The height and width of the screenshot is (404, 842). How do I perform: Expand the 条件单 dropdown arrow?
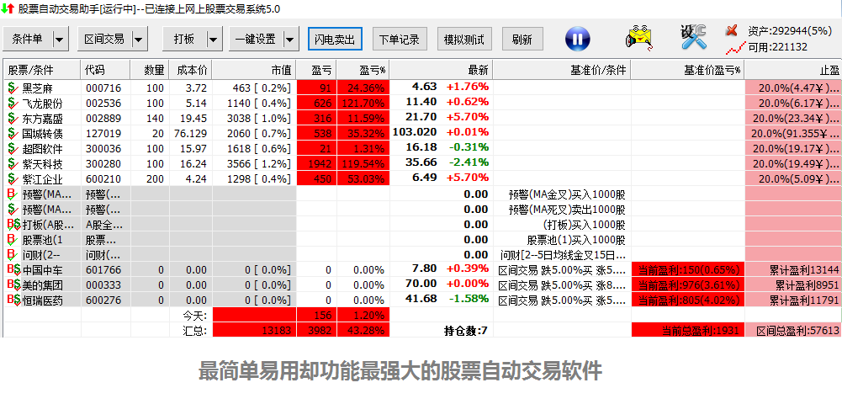(60, 39)
